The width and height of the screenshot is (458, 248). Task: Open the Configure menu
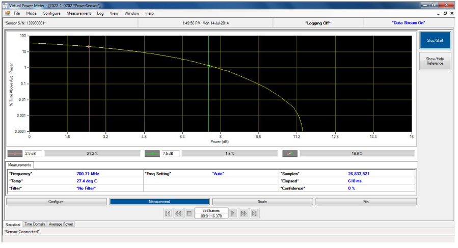(51, 13)
